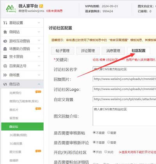Screen dimensions: 156x164
Task: Collapse the 微互动 menu chevron
Action: click(x=39, y=84)
